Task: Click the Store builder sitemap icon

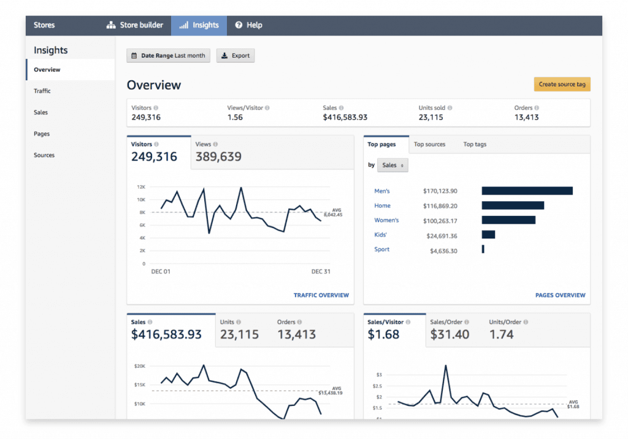Action: tap(111, 25)
